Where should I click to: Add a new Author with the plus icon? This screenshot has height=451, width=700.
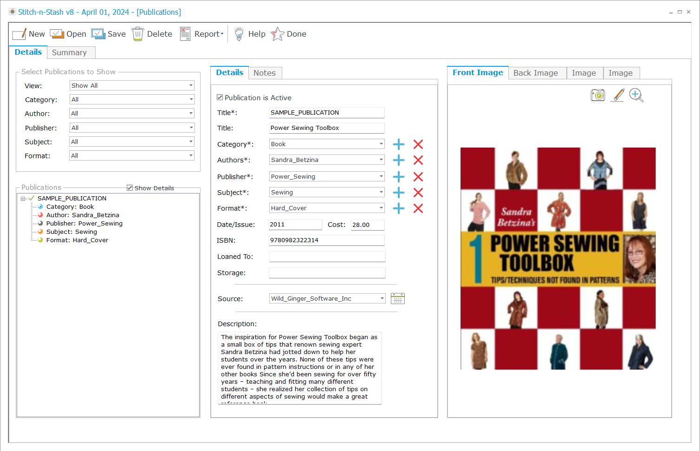click(x=399, y=160)
